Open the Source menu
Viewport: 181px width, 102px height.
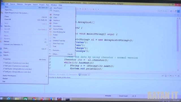pos(12,4)
